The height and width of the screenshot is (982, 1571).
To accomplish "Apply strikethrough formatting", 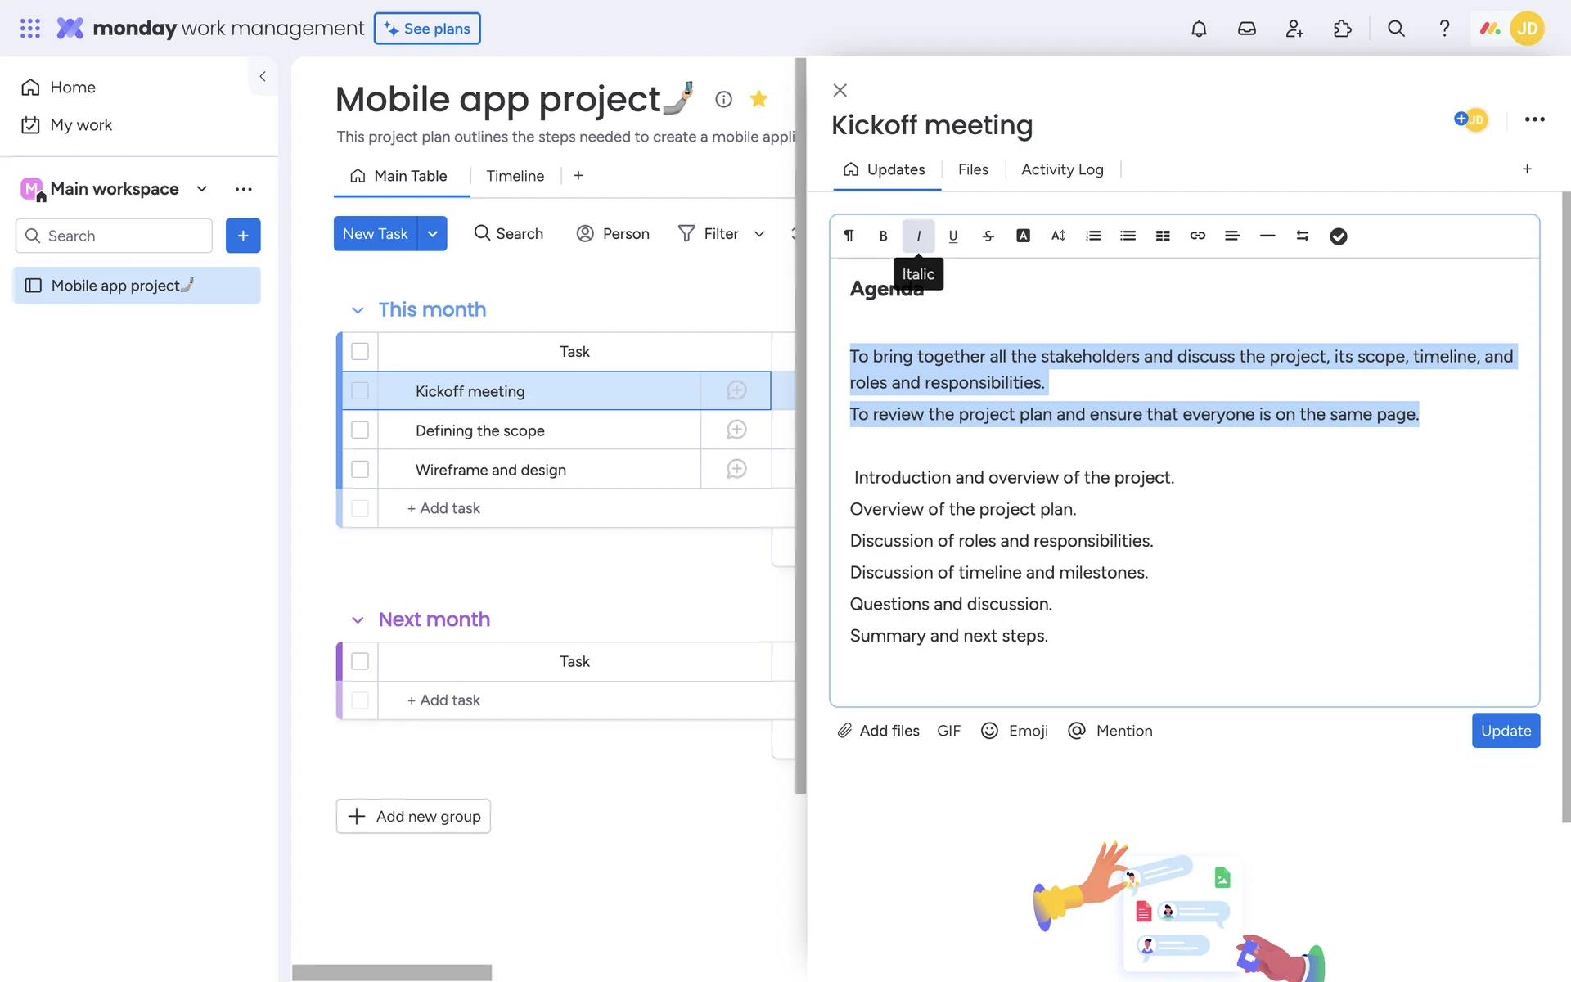I will (988, 236).
